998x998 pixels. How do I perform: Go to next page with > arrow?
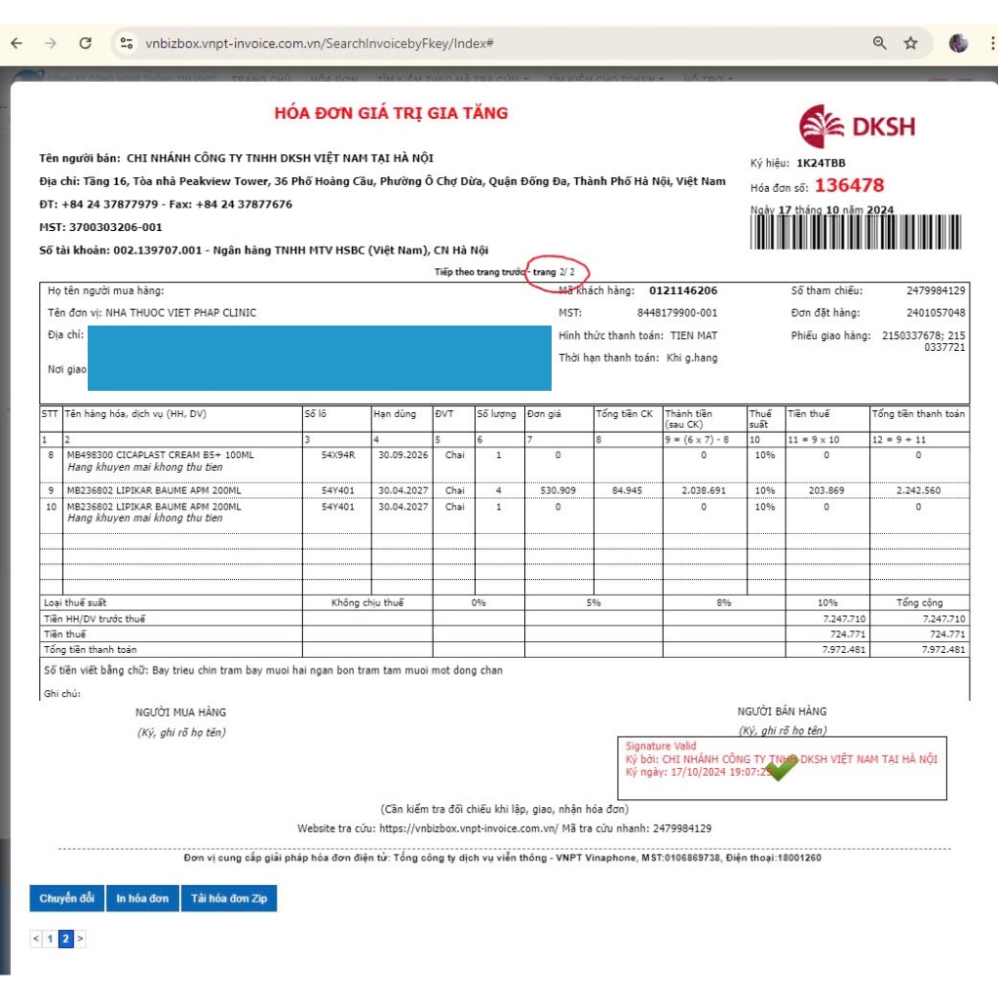(x=80, y=939)
